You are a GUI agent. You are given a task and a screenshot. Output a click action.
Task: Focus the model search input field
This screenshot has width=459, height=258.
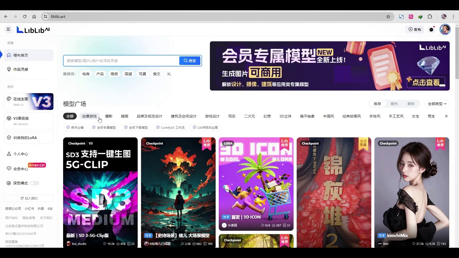[121, 61]
